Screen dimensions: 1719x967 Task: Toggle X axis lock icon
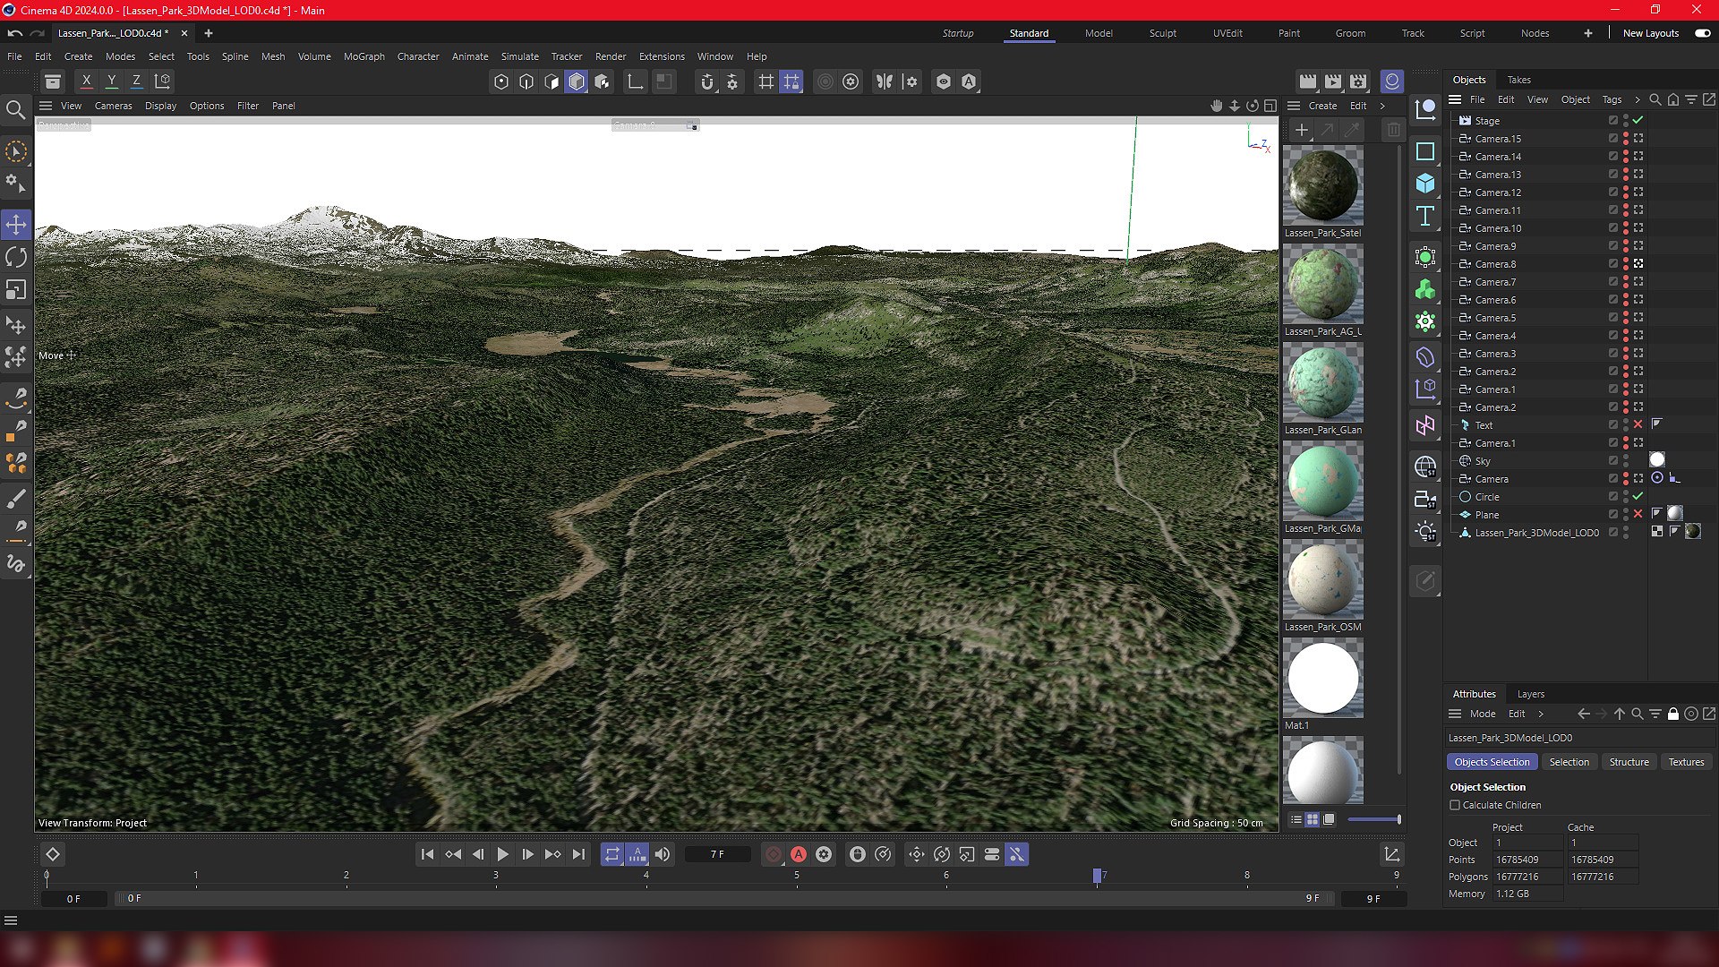point(86,81)
